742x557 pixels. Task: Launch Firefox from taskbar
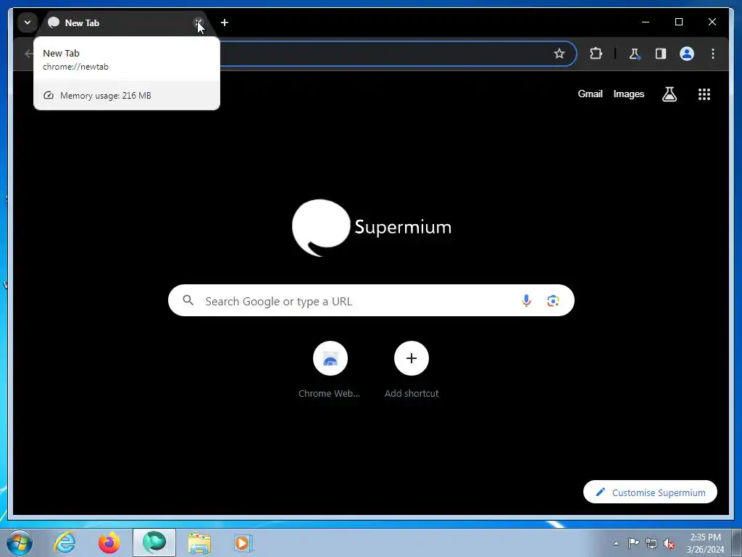(109, 542)
